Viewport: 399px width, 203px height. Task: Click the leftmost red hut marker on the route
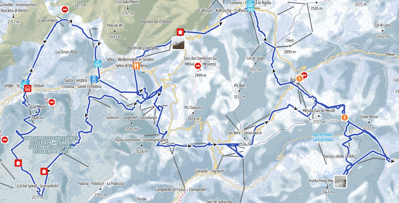18,163
